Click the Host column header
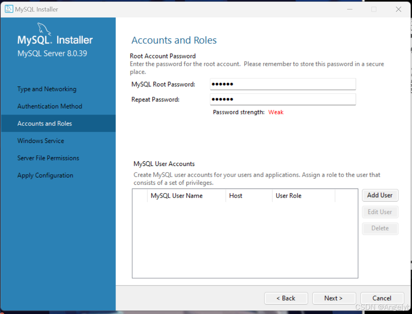 (x=236, y=196)
